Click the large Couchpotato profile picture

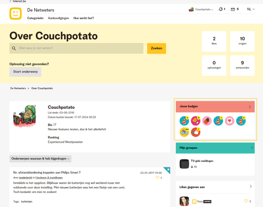coord(25,116)
